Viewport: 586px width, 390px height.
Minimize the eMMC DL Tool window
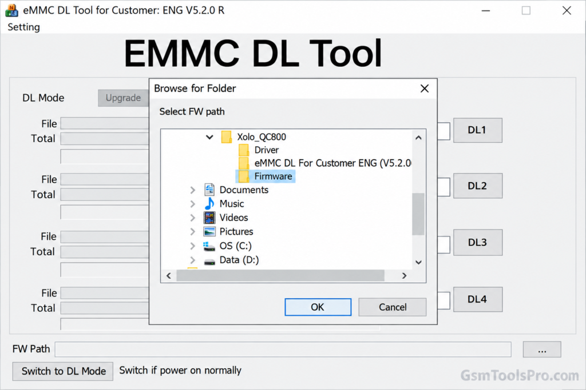click(486, 10)
